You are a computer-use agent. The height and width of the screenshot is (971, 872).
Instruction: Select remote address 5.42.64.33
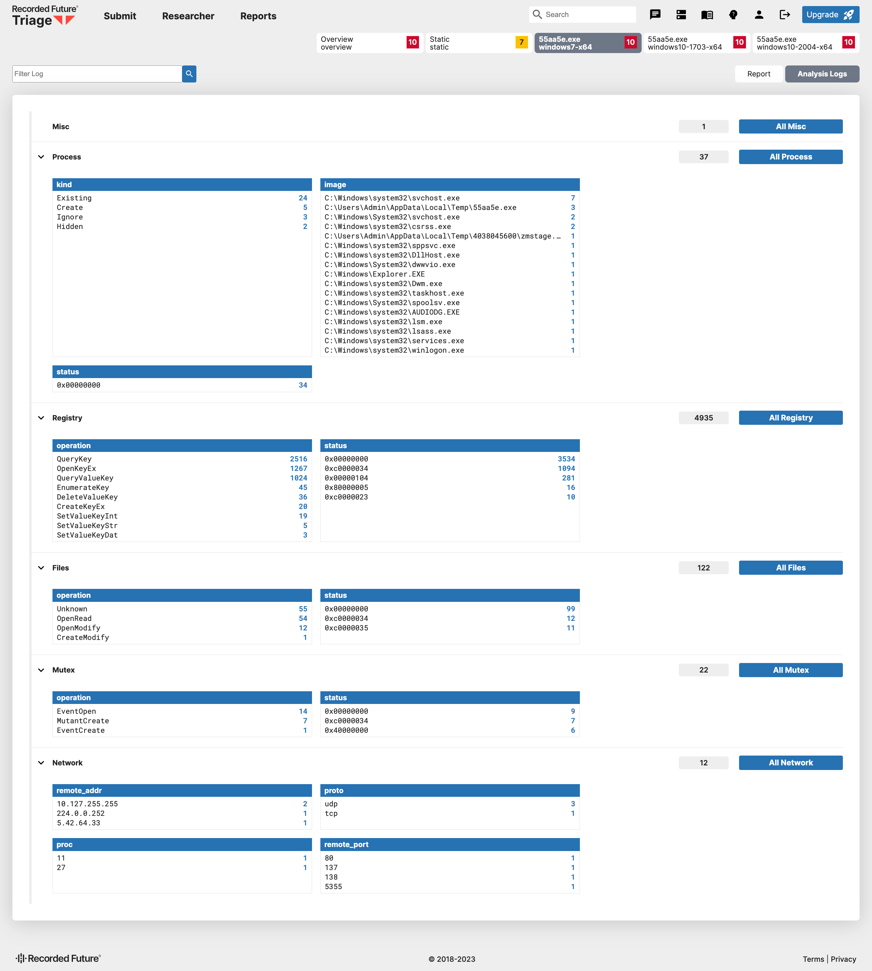(182, 823)
